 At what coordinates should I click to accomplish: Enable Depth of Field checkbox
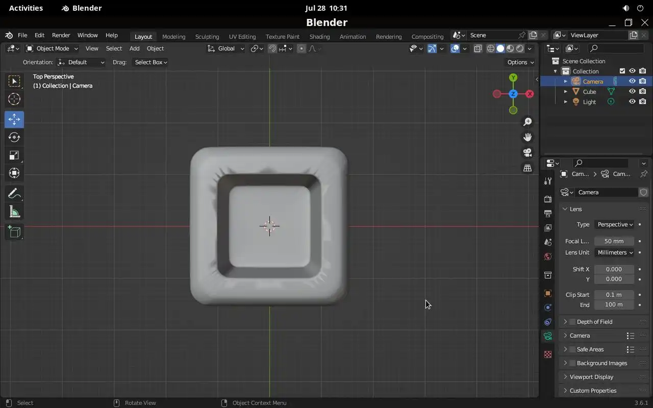572,322
